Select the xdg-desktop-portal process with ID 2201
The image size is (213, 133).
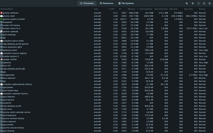(x=106, y=106)
